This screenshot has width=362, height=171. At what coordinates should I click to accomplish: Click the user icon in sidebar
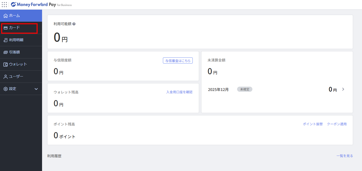pos(6,77)
